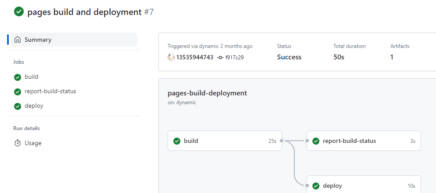This screenshot has width=436, height=193.
Task: Click the Artifacts count 1
Action: coord(392,57)
